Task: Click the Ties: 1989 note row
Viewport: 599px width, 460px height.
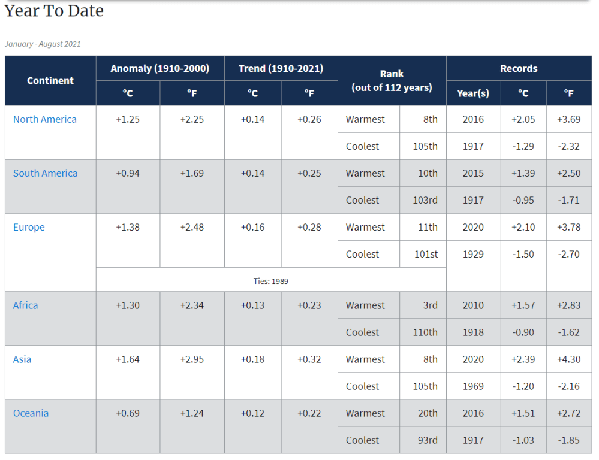Action: 270,280
